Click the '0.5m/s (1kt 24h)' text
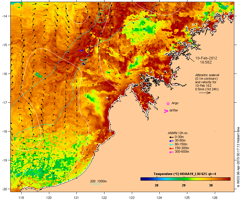 point(207,89)
